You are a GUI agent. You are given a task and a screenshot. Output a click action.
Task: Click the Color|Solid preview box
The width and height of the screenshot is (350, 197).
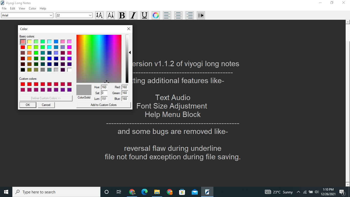pyautogui.click(x=84, y=90)
